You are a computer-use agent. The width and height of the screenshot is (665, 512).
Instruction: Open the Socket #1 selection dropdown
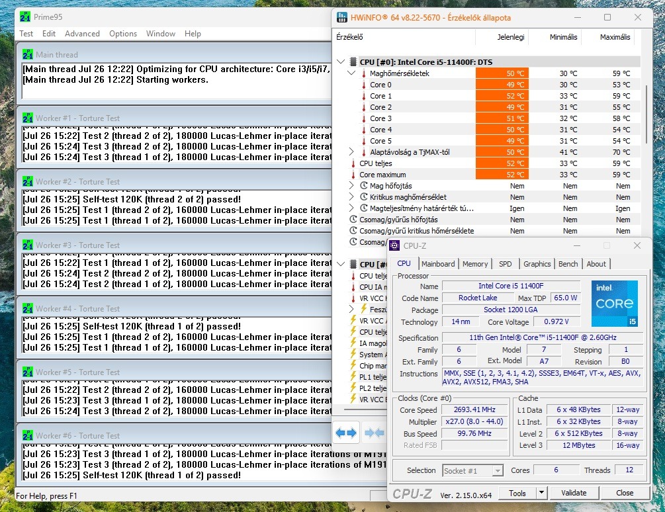[x=498, y=470]
